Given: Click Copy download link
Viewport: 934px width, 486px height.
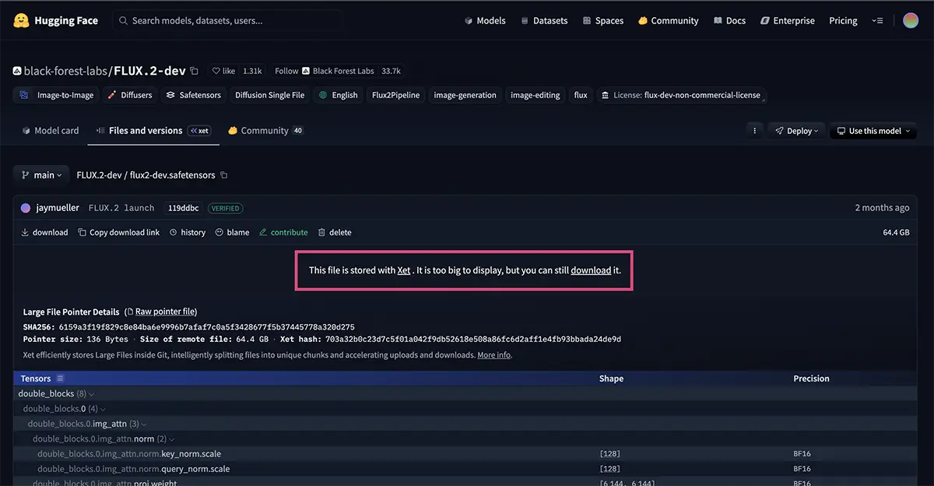Looking at the screenshot, I should pyautogui.click(x=119, y=232).
